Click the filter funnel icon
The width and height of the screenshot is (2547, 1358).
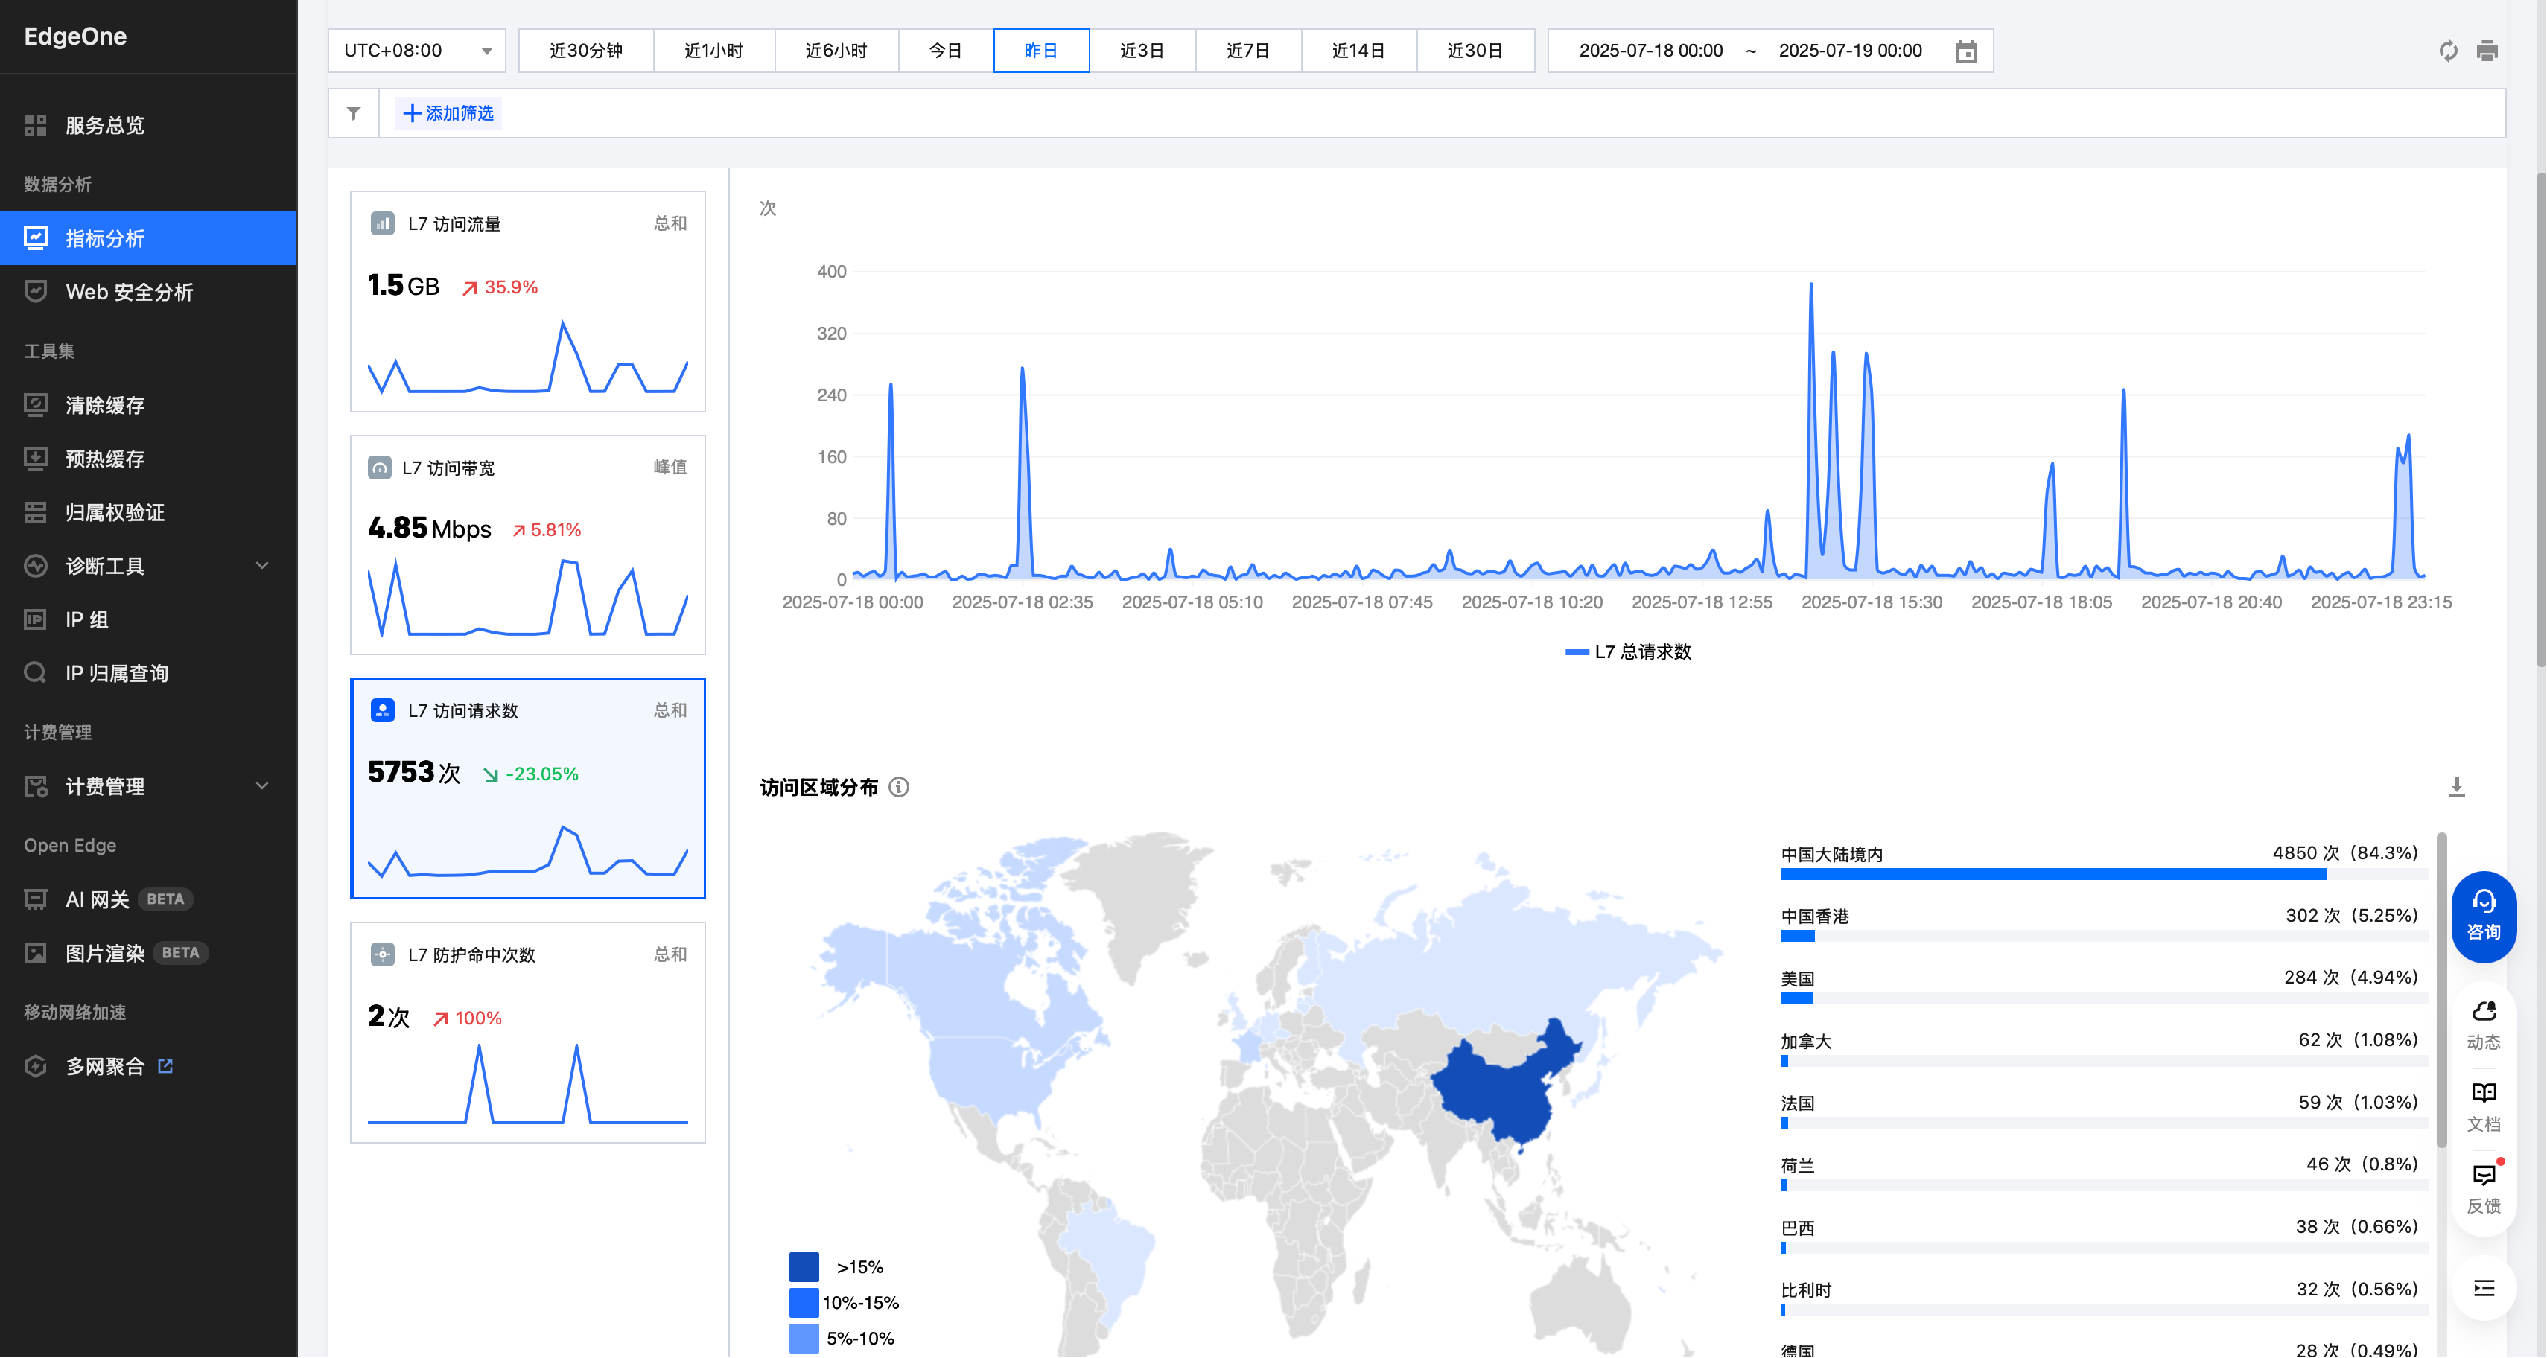354,114
